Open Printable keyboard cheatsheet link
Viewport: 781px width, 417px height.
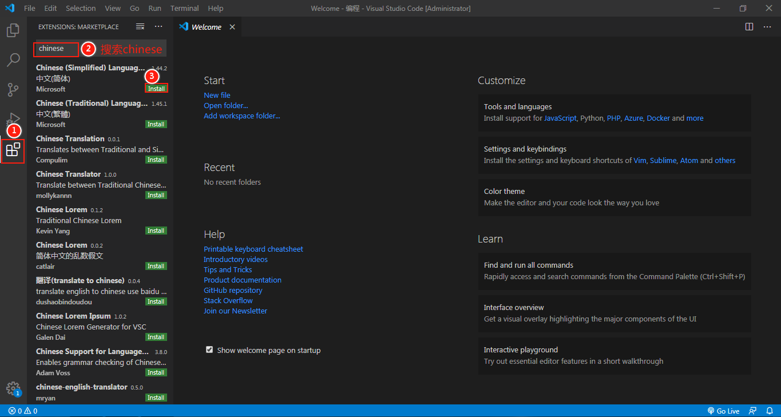pos(253,249)
